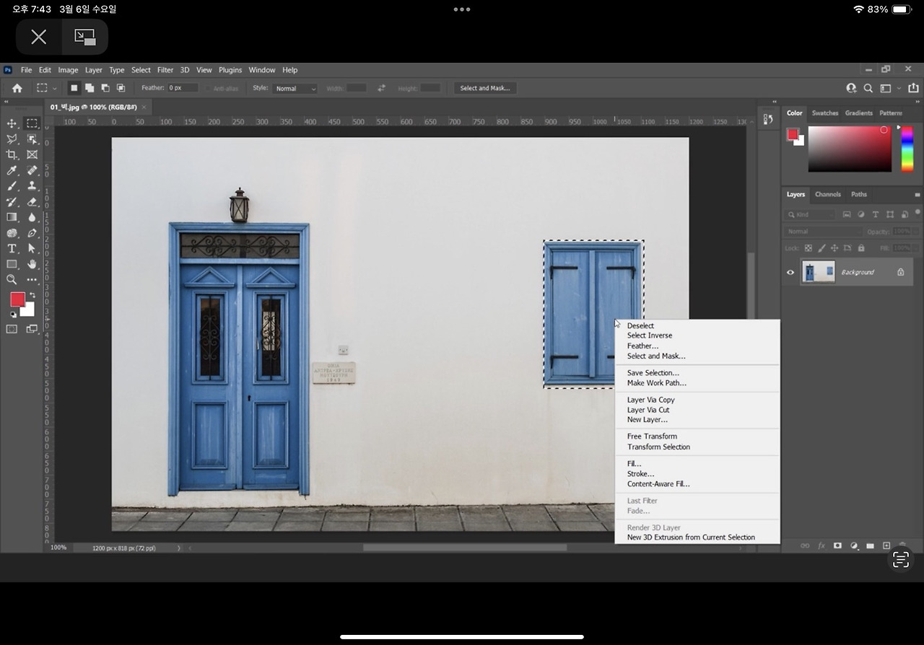Expand the marquee tool preset picker
Screen dimensions: 924x645
click(54, 89)
